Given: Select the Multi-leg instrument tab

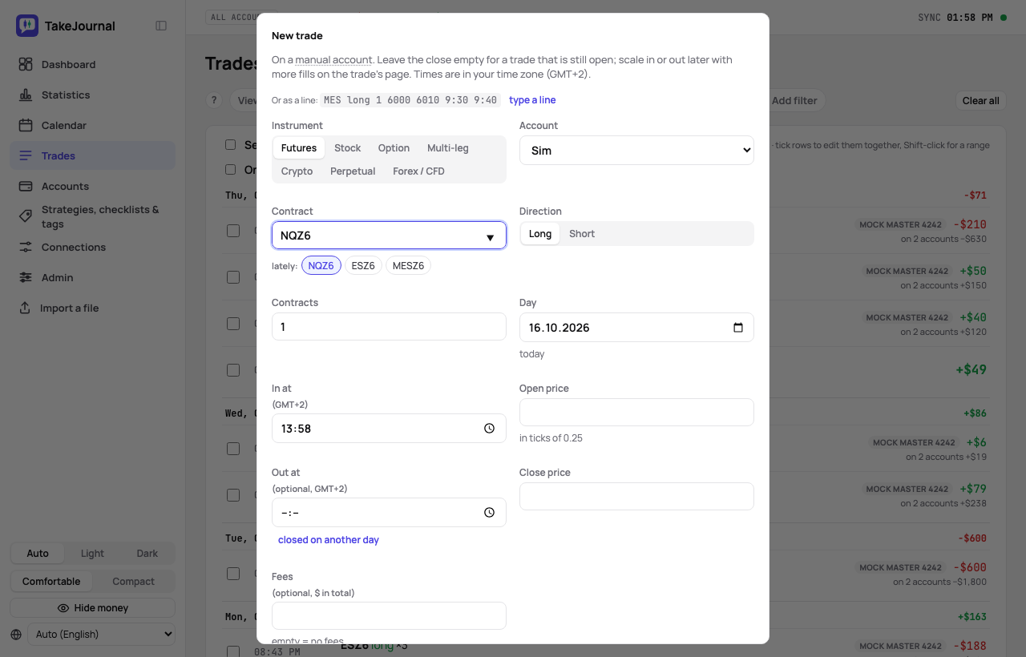Looking at the screenshot, I should click(448, 148).
